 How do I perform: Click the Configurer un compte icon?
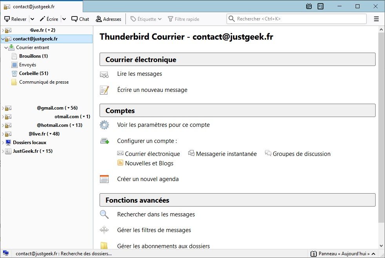105,141
